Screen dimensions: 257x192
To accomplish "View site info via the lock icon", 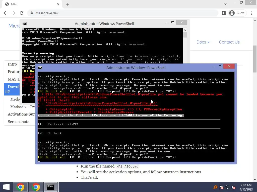I will pyautogui.click(x=32, y=13).
